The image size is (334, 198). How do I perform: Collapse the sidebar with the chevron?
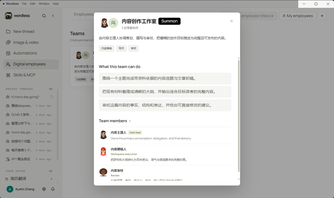(x=53, y=16)
